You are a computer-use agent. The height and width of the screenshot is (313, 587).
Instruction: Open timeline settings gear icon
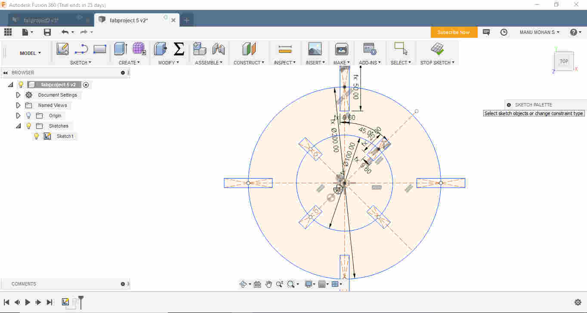[578, 302]
